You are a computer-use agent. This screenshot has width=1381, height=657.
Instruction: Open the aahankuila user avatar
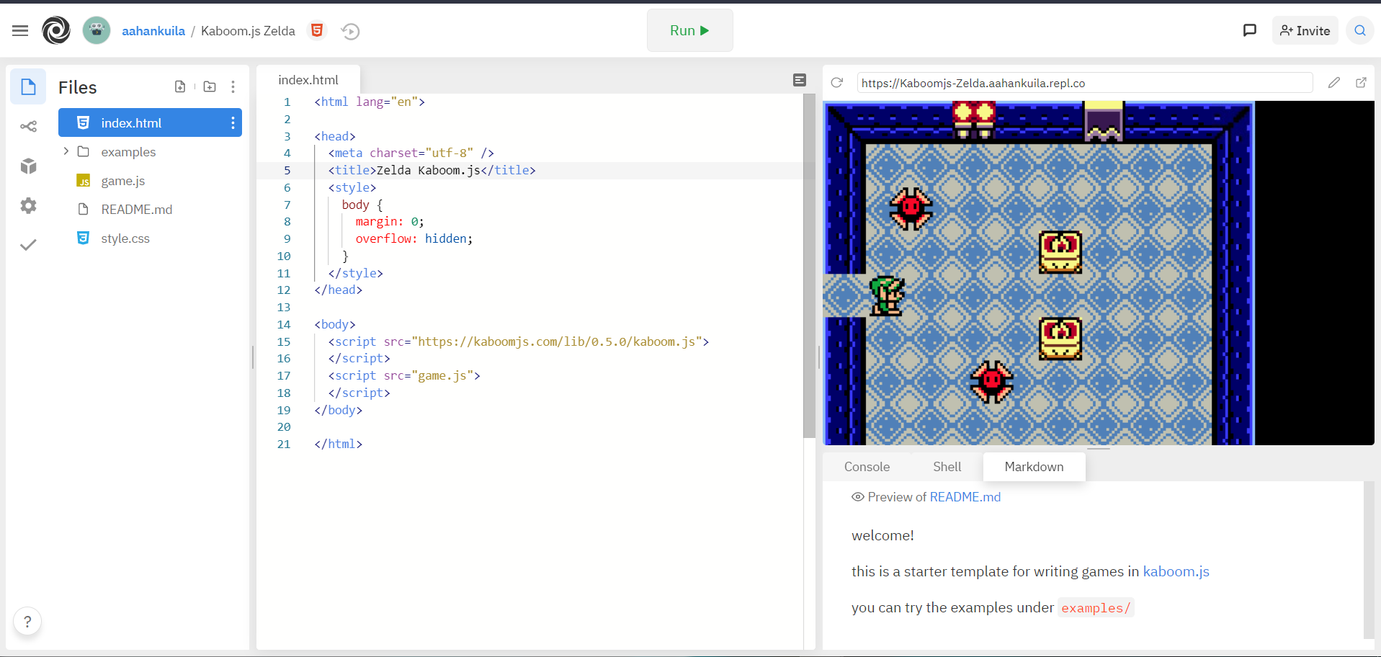tap(97, 30)
